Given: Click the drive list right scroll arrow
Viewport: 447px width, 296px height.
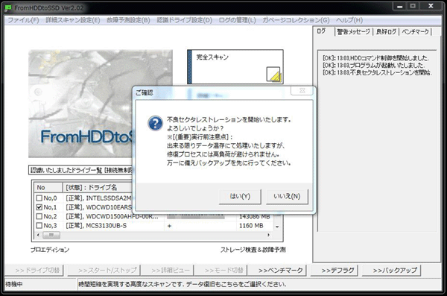Looking at the screenshot, I should 268,235.
